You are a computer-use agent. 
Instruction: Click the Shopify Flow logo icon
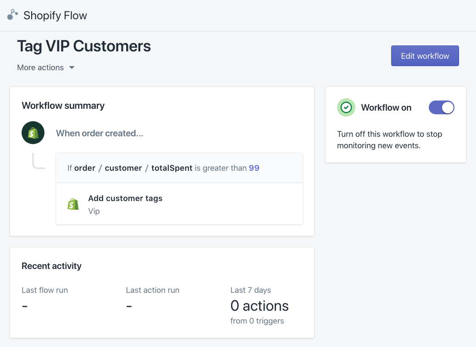[12, 15]
